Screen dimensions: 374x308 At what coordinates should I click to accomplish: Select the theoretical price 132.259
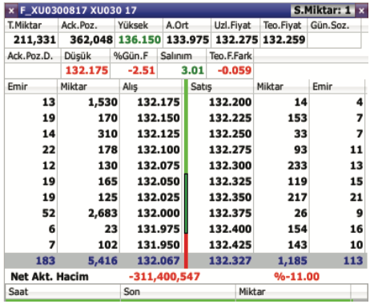click(284, 40)
